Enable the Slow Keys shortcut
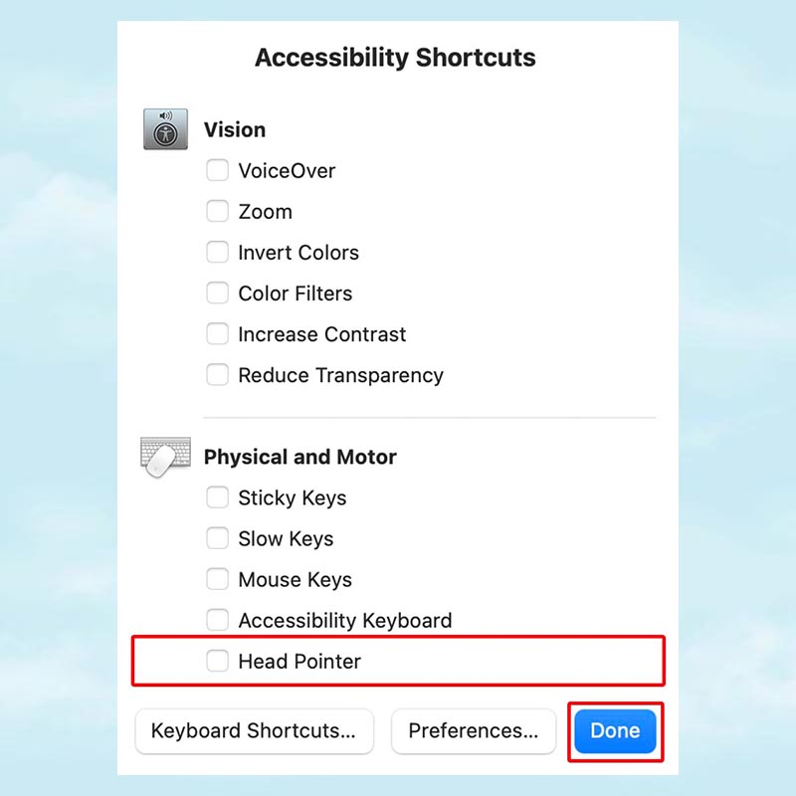 217,538
